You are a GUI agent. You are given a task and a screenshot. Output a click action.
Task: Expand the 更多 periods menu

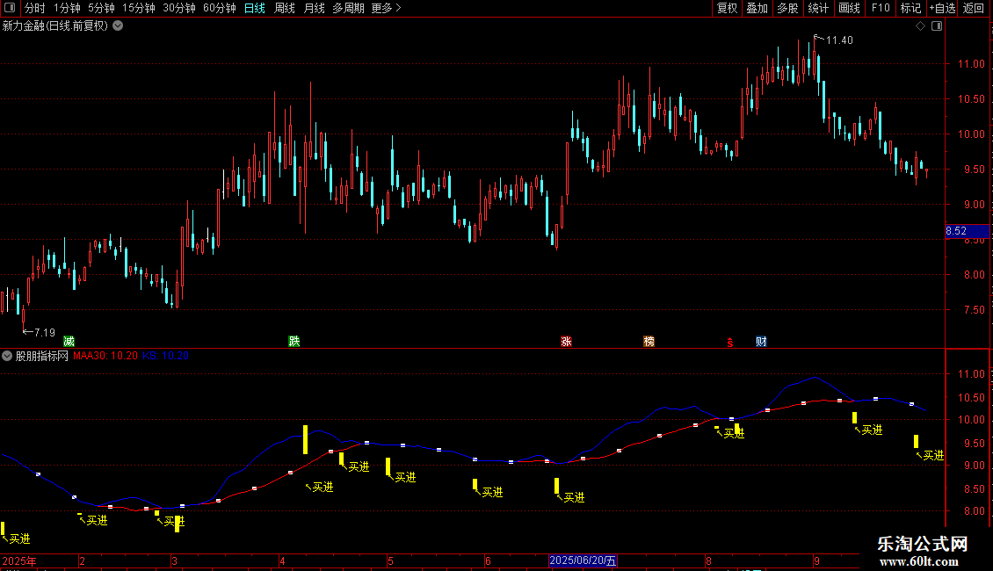tap(386, 8)
